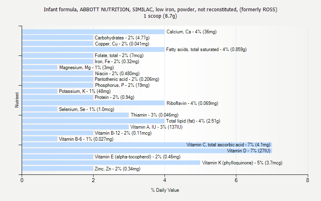The height and width of the screenshot is (201, 321).
Task: Select the 'Carbohydrates - 2% (4.77g)' label
Action: click(x=122, y=38)
